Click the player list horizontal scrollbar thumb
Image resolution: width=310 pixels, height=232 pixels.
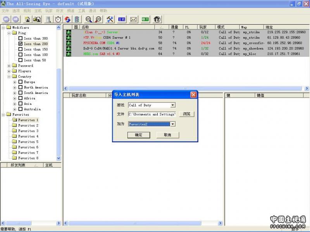134,223
